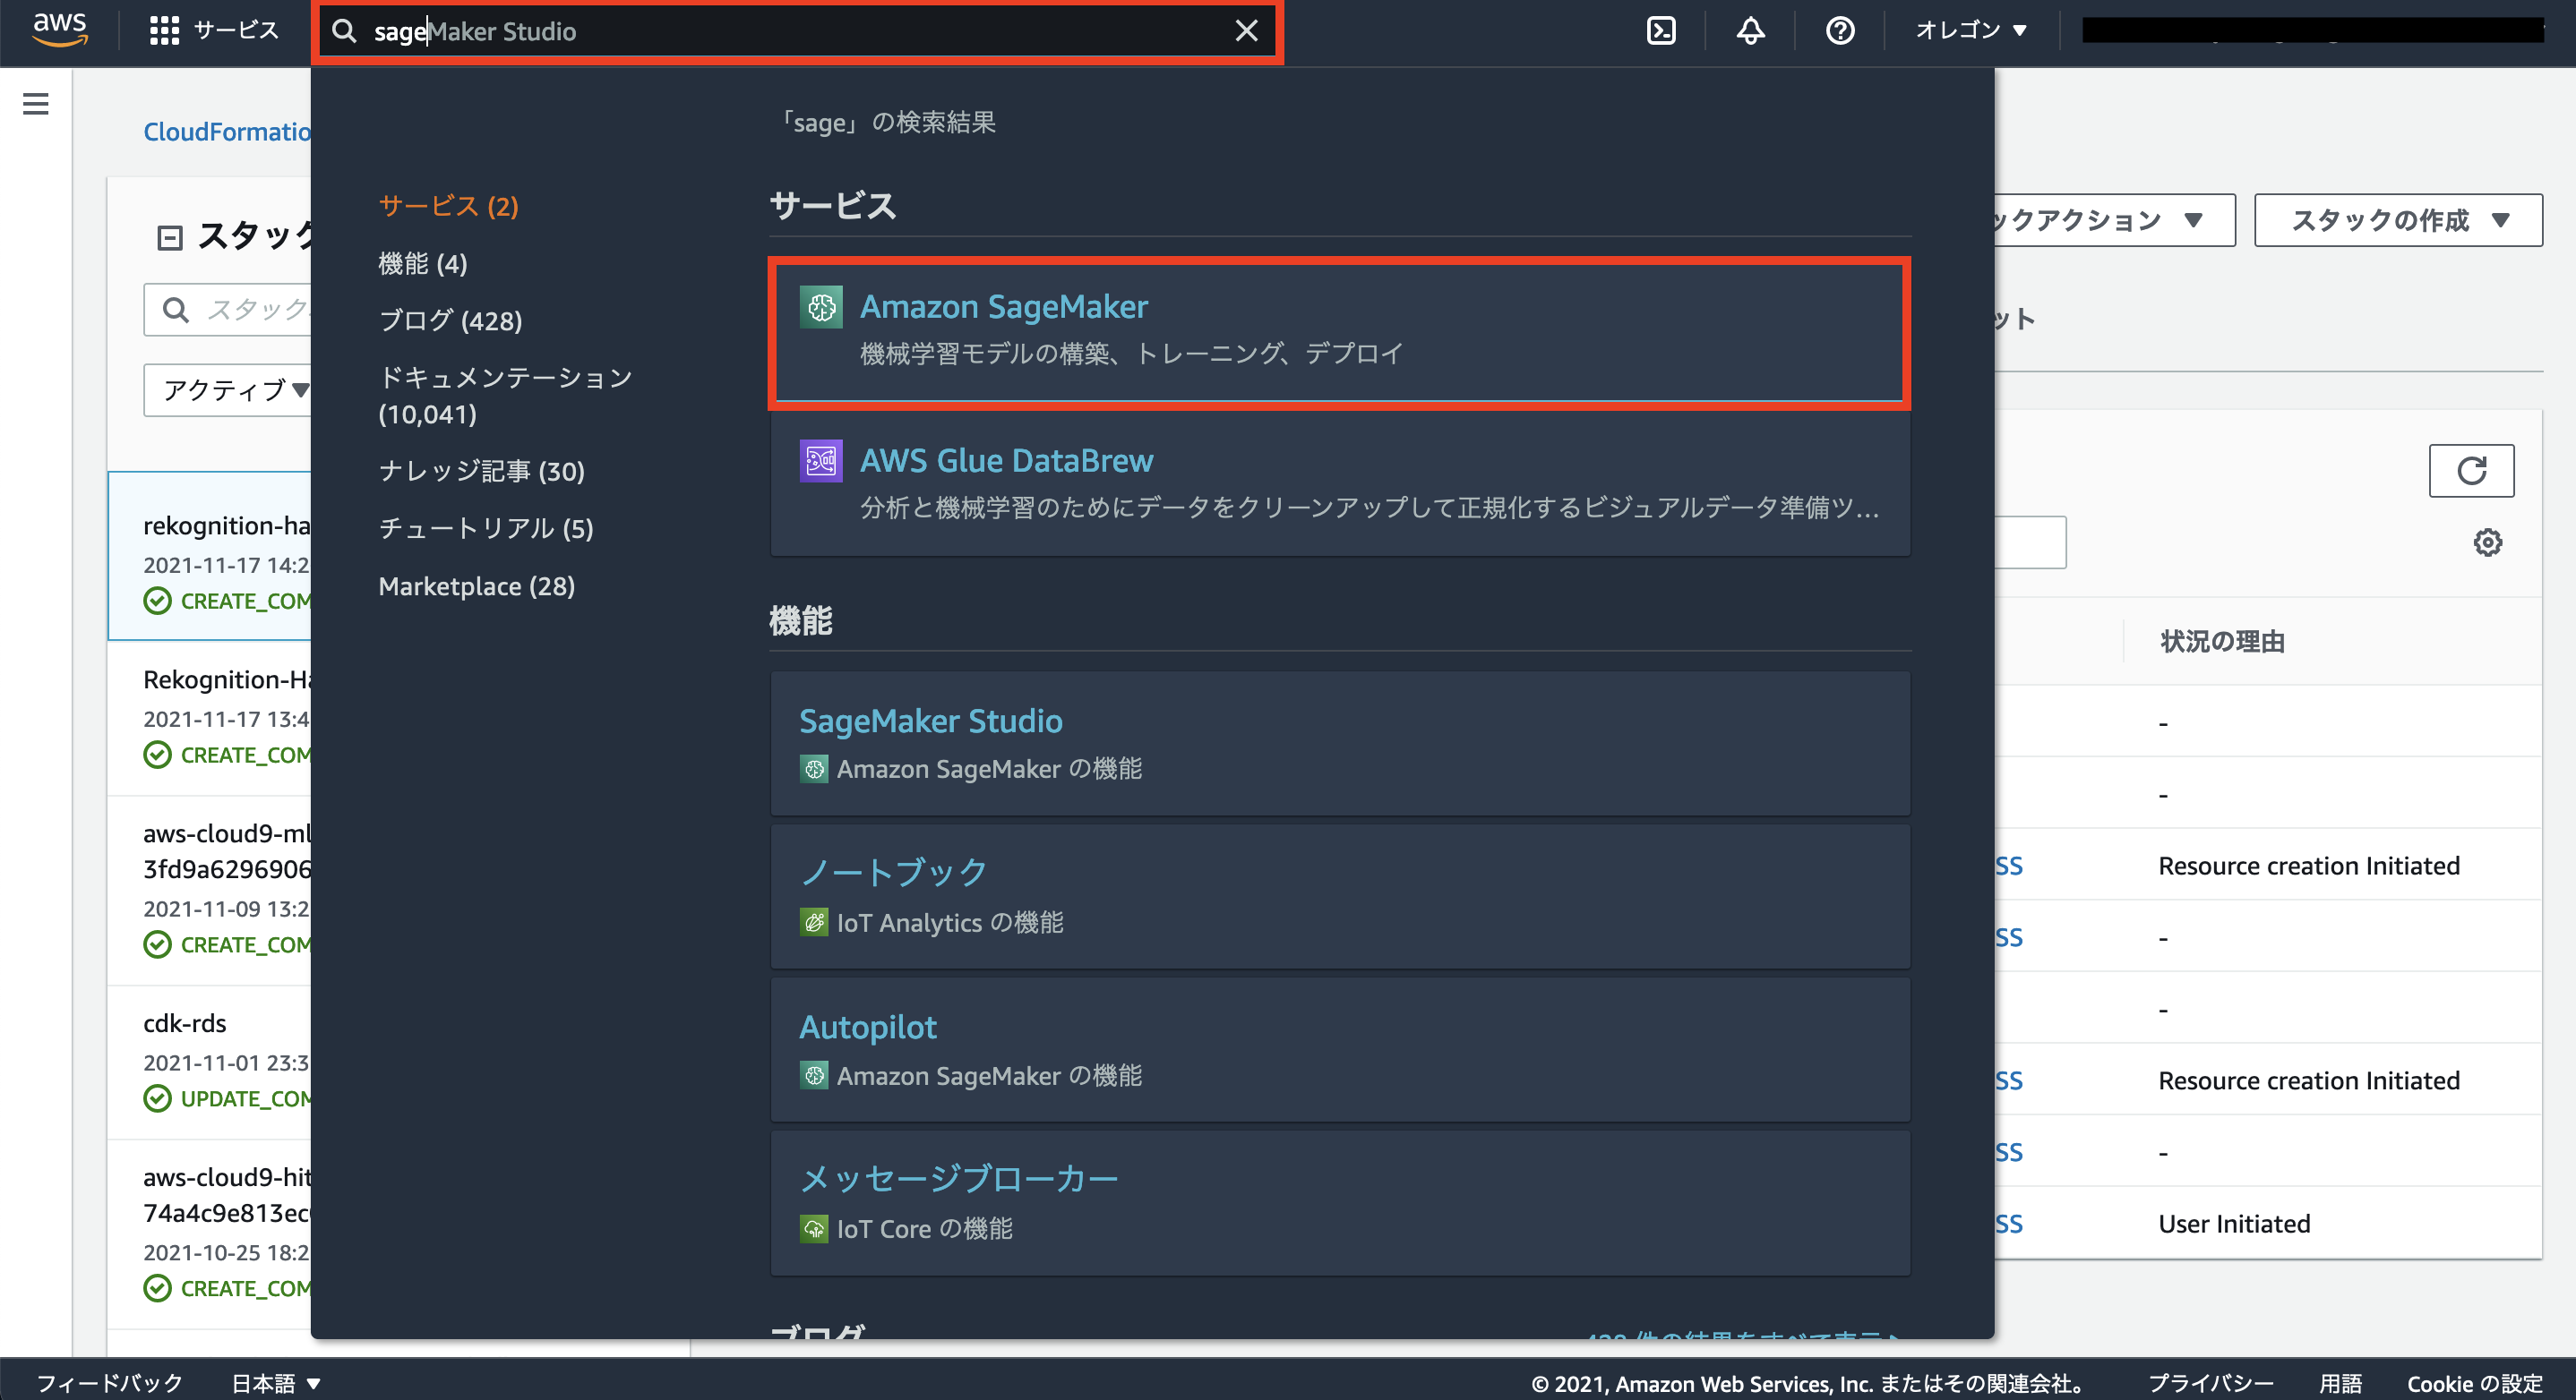2576x1400 pixels.
Task: Select the aws-cloud9-ml stack row
Action: [210, 892]
